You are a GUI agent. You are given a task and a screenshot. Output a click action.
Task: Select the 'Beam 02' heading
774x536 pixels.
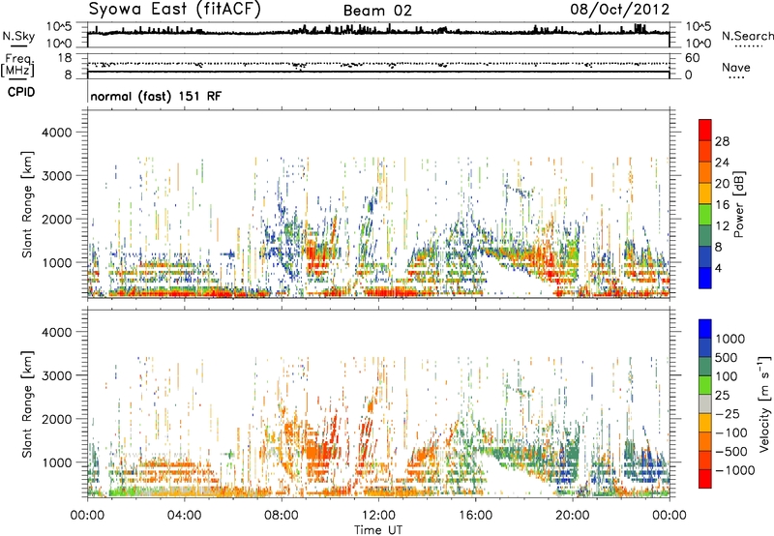pyautogui.click(x=377, y=11)
